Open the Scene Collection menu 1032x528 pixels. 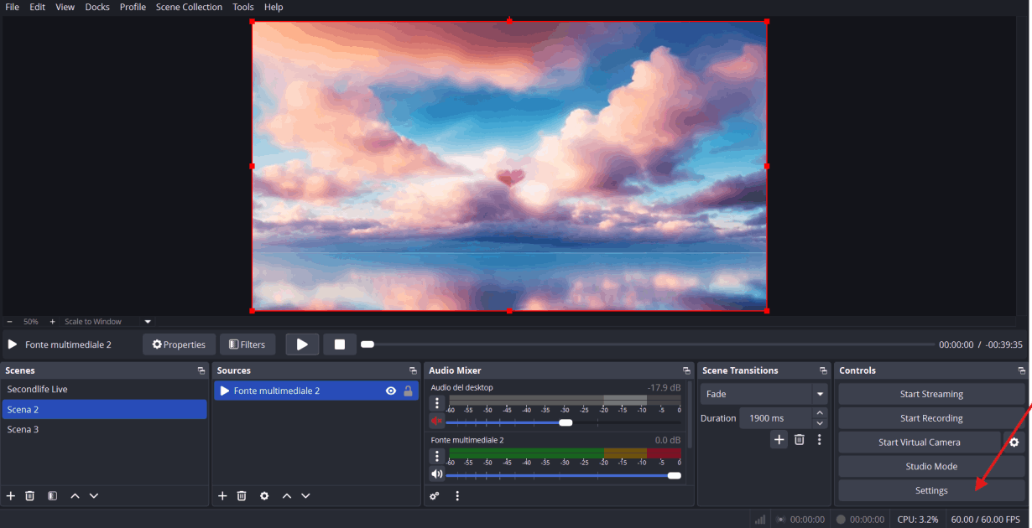(189, 7)
